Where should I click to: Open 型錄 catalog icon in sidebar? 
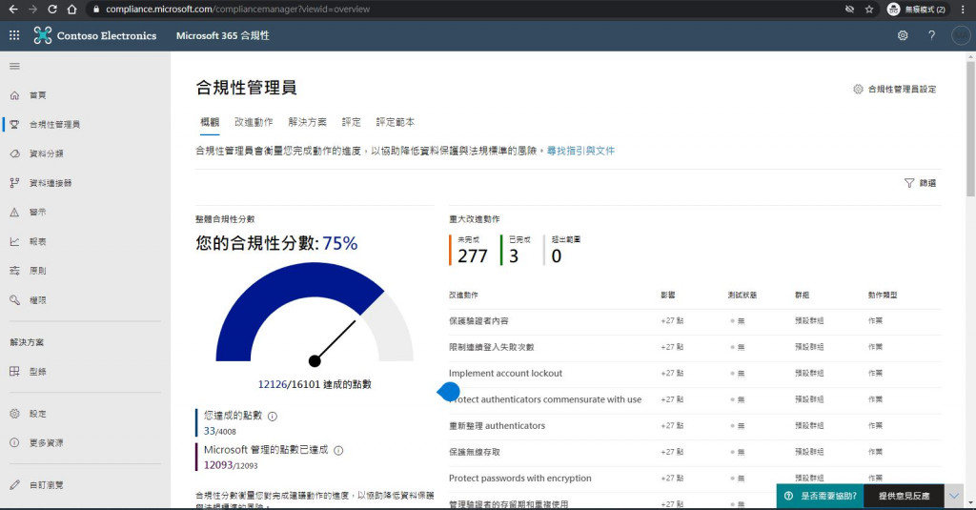point(14,372)
